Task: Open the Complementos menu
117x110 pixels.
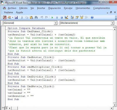Action: [x=101, y=8]
